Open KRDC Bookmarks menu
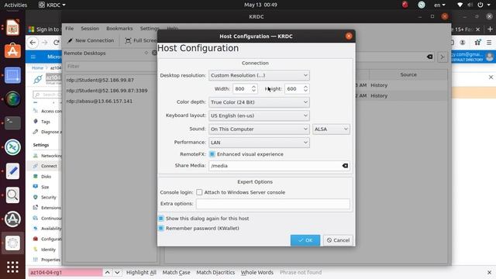The width and height of the screenshot is (496, 279). 119,29
